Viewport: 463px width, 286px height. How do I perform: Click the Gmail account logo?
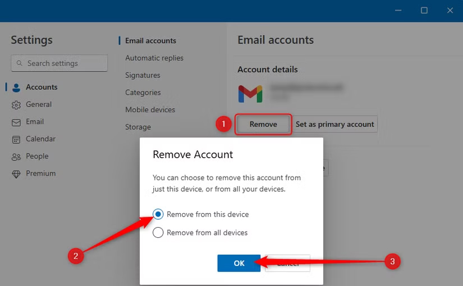coord(250,94)
